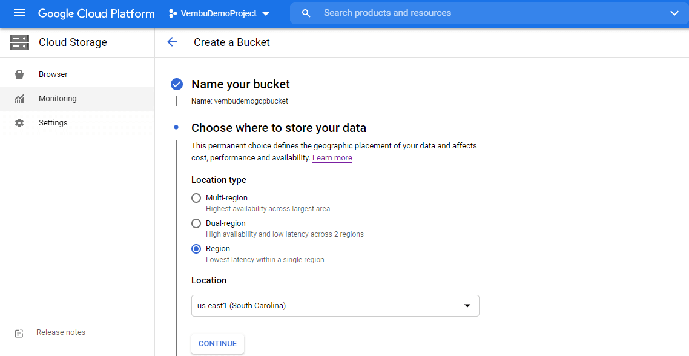Click Lowest latency within a single region text
Viewport: 689px width, 356px height.
pyautogui.click(x=265, y=260)
